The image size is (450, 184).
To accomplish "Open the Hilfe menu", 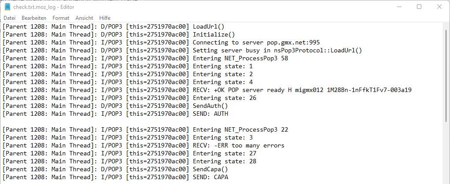I will [105, 18].
